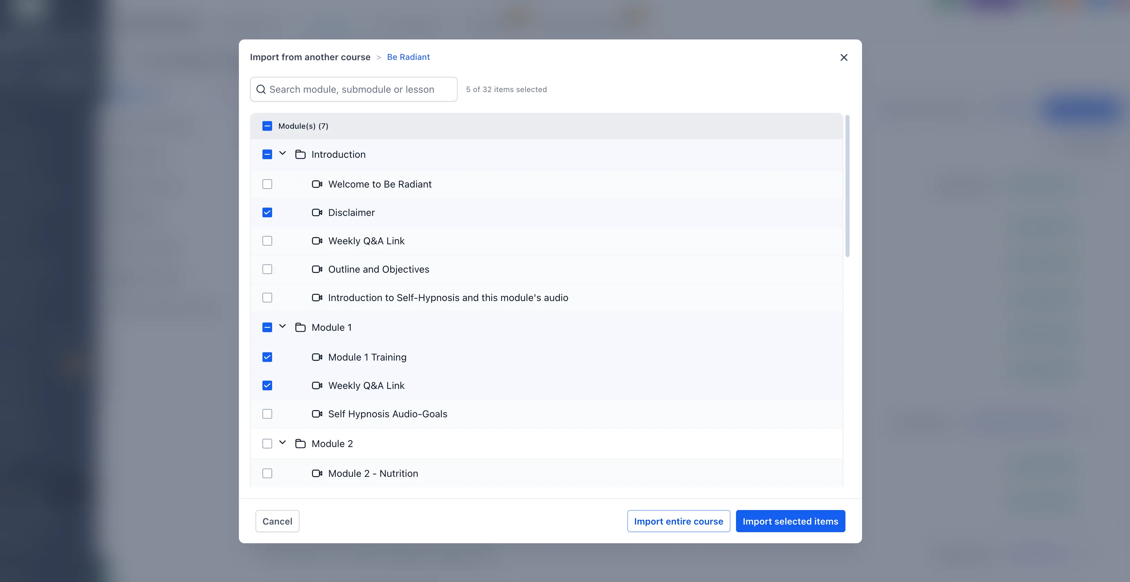Click the search magnifier icon
The height and width of the screenshot is (582, 1130).
[x=261, y=90]
